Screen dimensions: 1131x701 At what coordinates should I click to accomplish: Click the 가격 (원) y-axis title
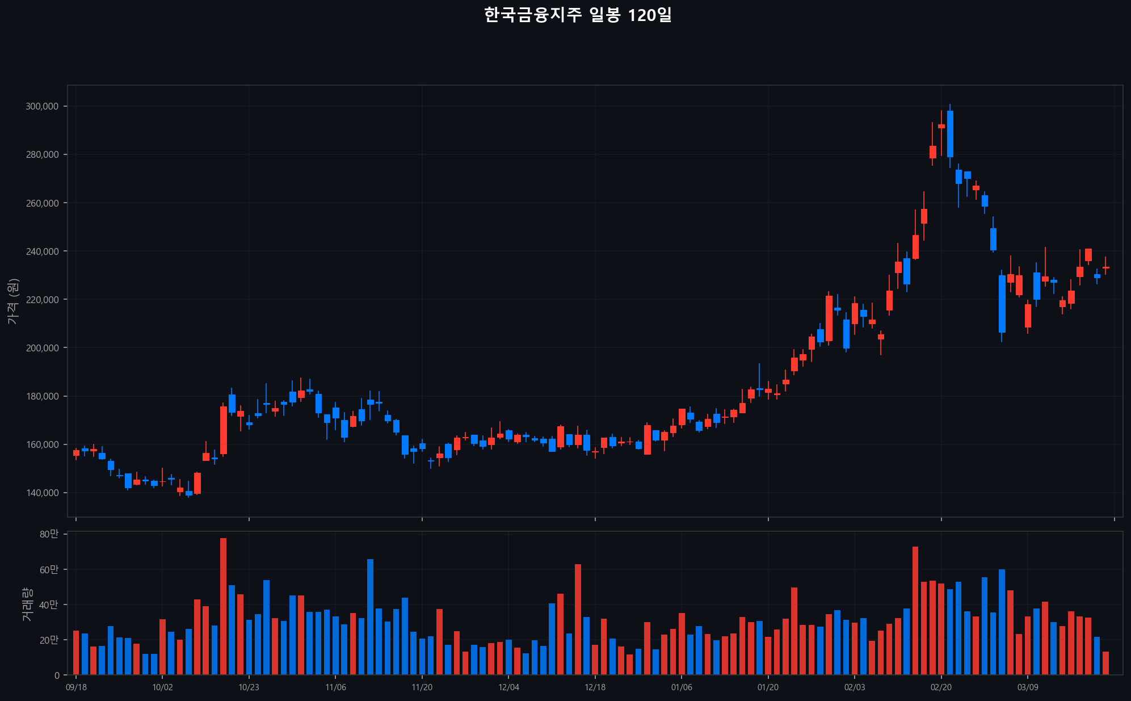pyautogui.click(x=13, y=301)
